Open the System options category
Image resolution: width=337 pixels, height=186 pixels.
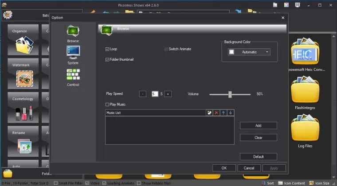tap(73, 55)
